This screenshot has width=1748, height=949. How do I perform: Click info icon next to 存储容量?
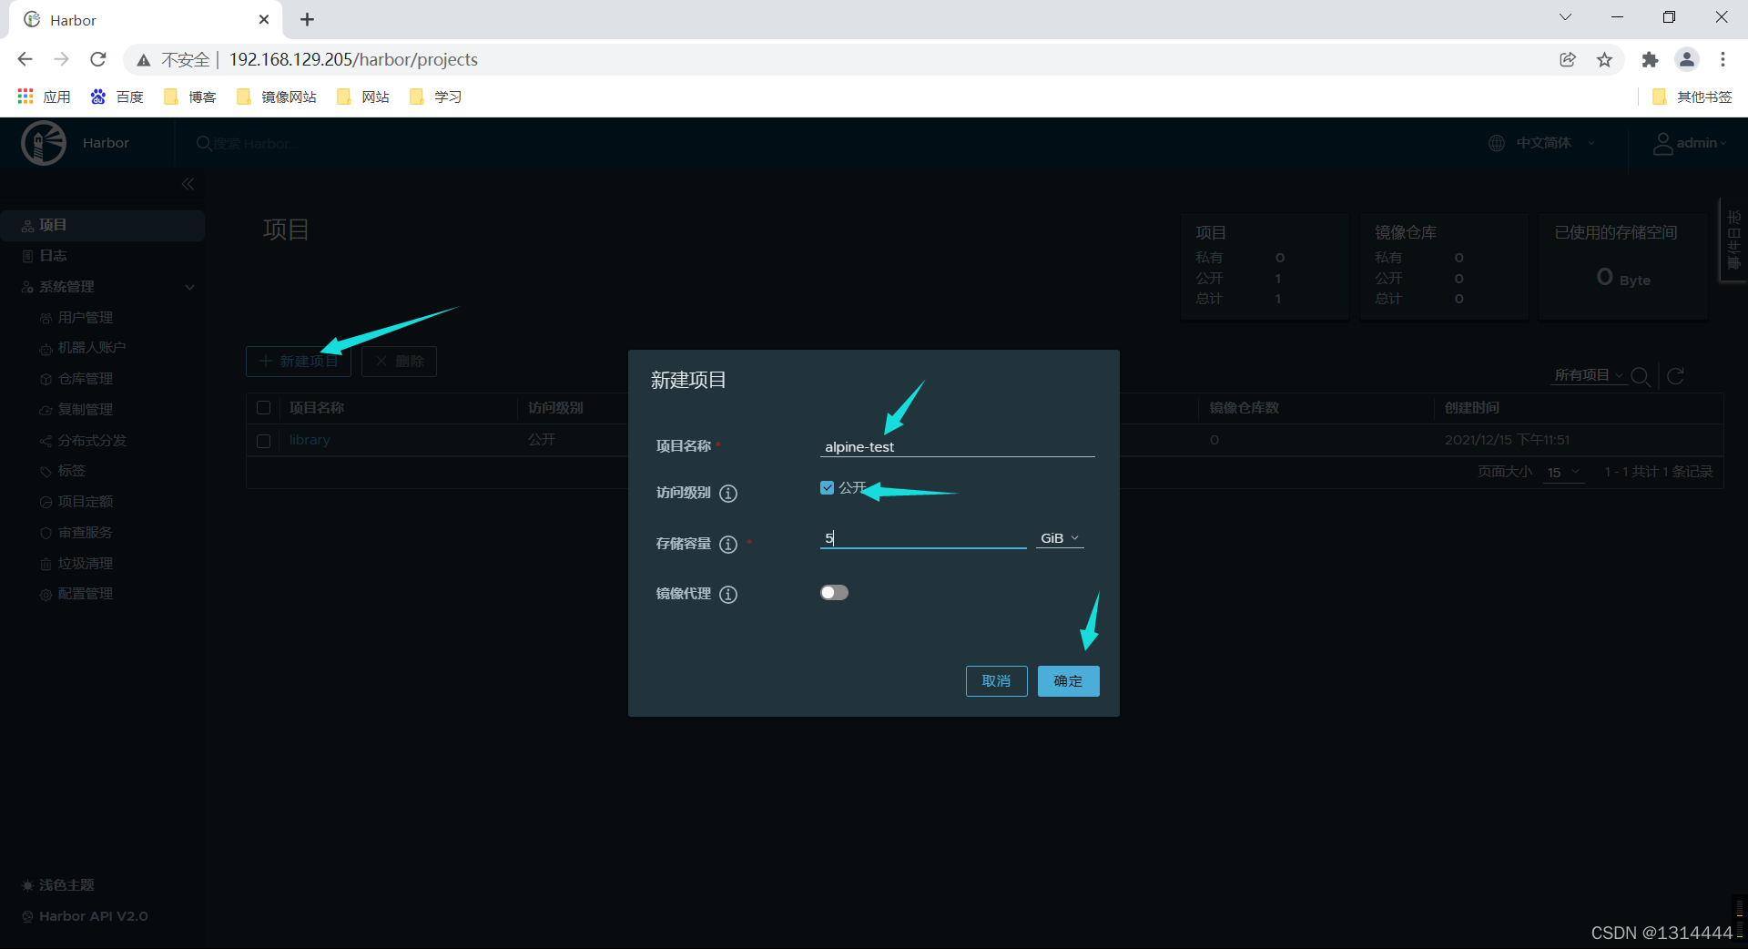(728, 545)
